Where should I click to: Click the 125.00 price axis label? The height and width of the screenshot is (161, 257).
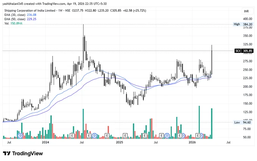pos(248,112)
